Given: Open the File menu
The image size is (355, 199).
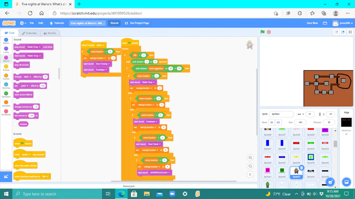Looking at the screenshot, I should 32,23.
